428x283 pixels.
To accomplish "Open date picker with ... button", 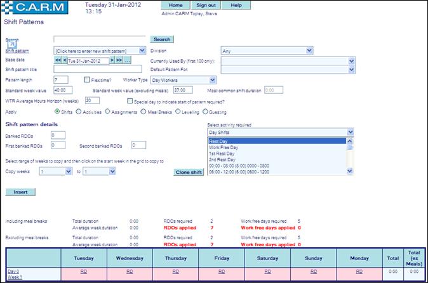I will [x=127, y=60].
